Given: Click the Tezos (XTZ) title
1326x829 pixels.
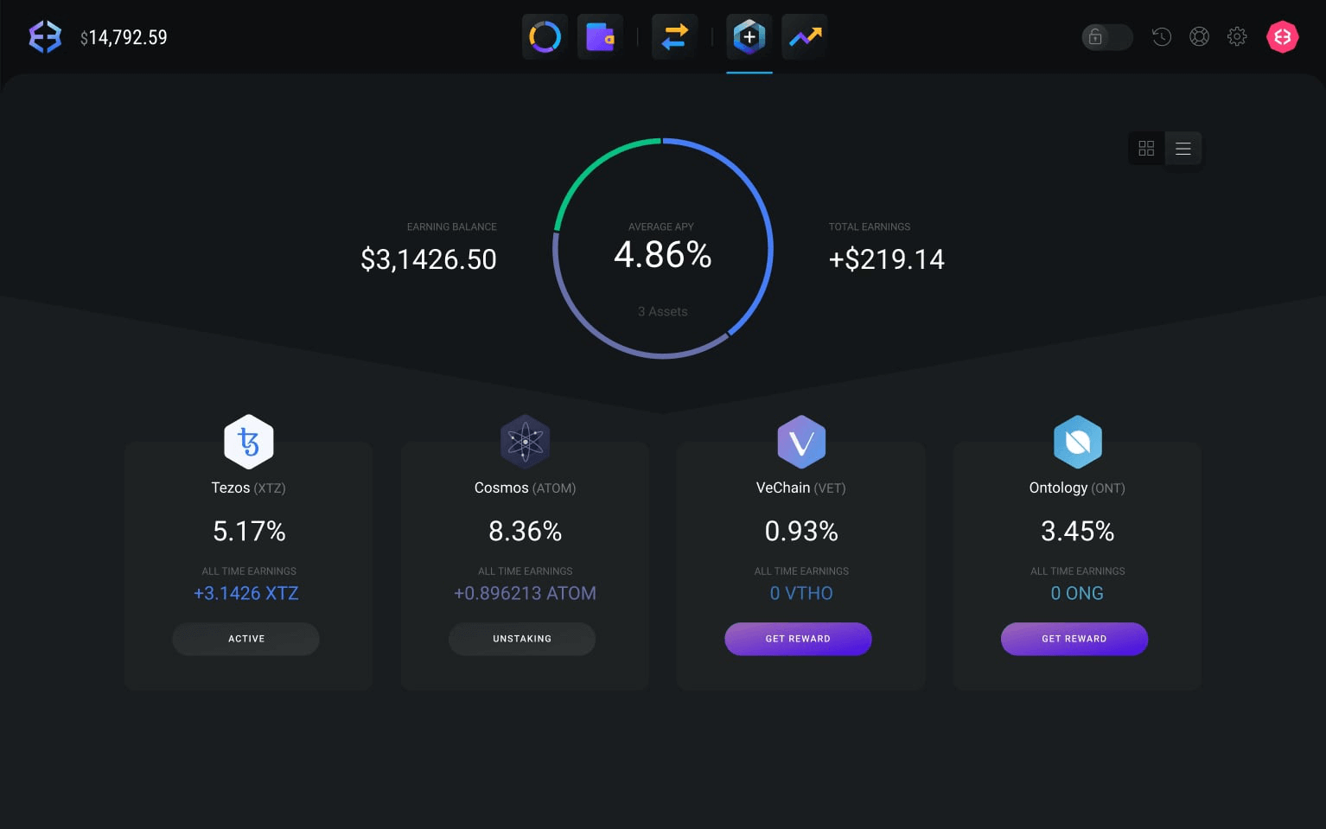Looking at the screenshot, I should (x=249, y=488).
